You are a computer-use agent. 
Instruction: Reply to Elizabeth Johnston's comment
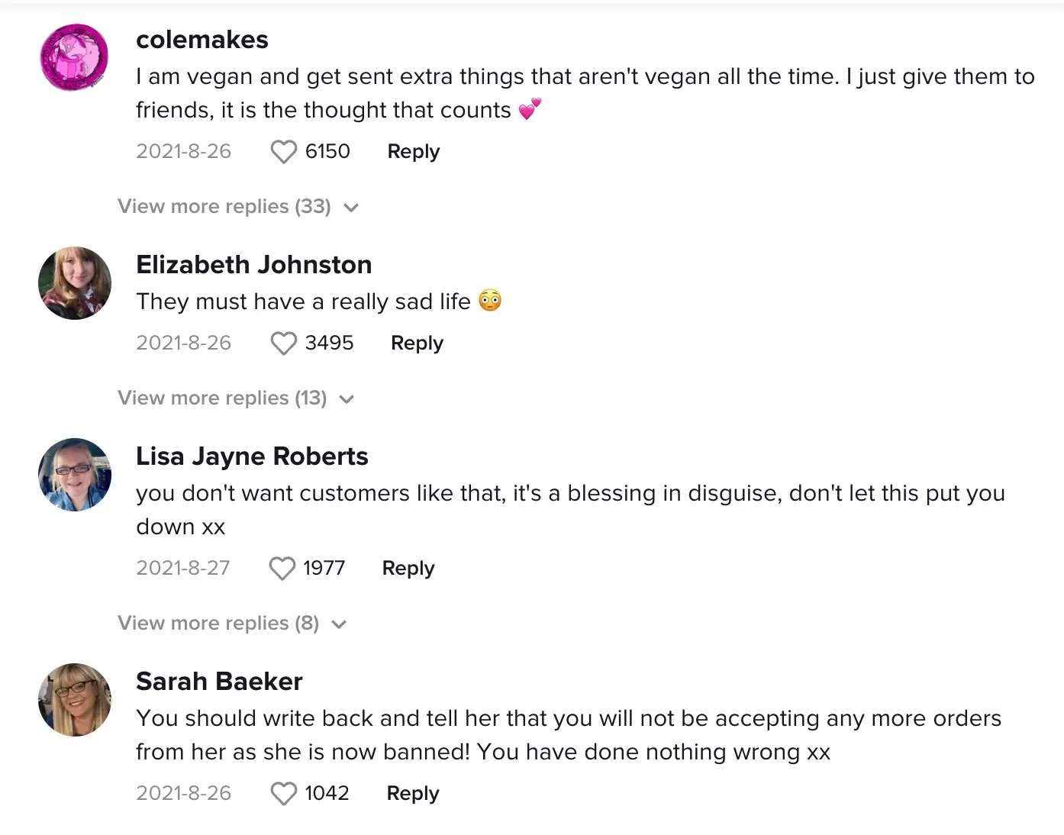click(417, 343)
